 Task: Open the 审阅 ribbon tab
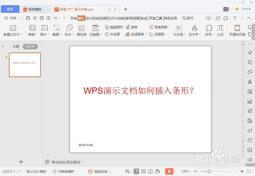pyautogui.click(x=129, y=18)
